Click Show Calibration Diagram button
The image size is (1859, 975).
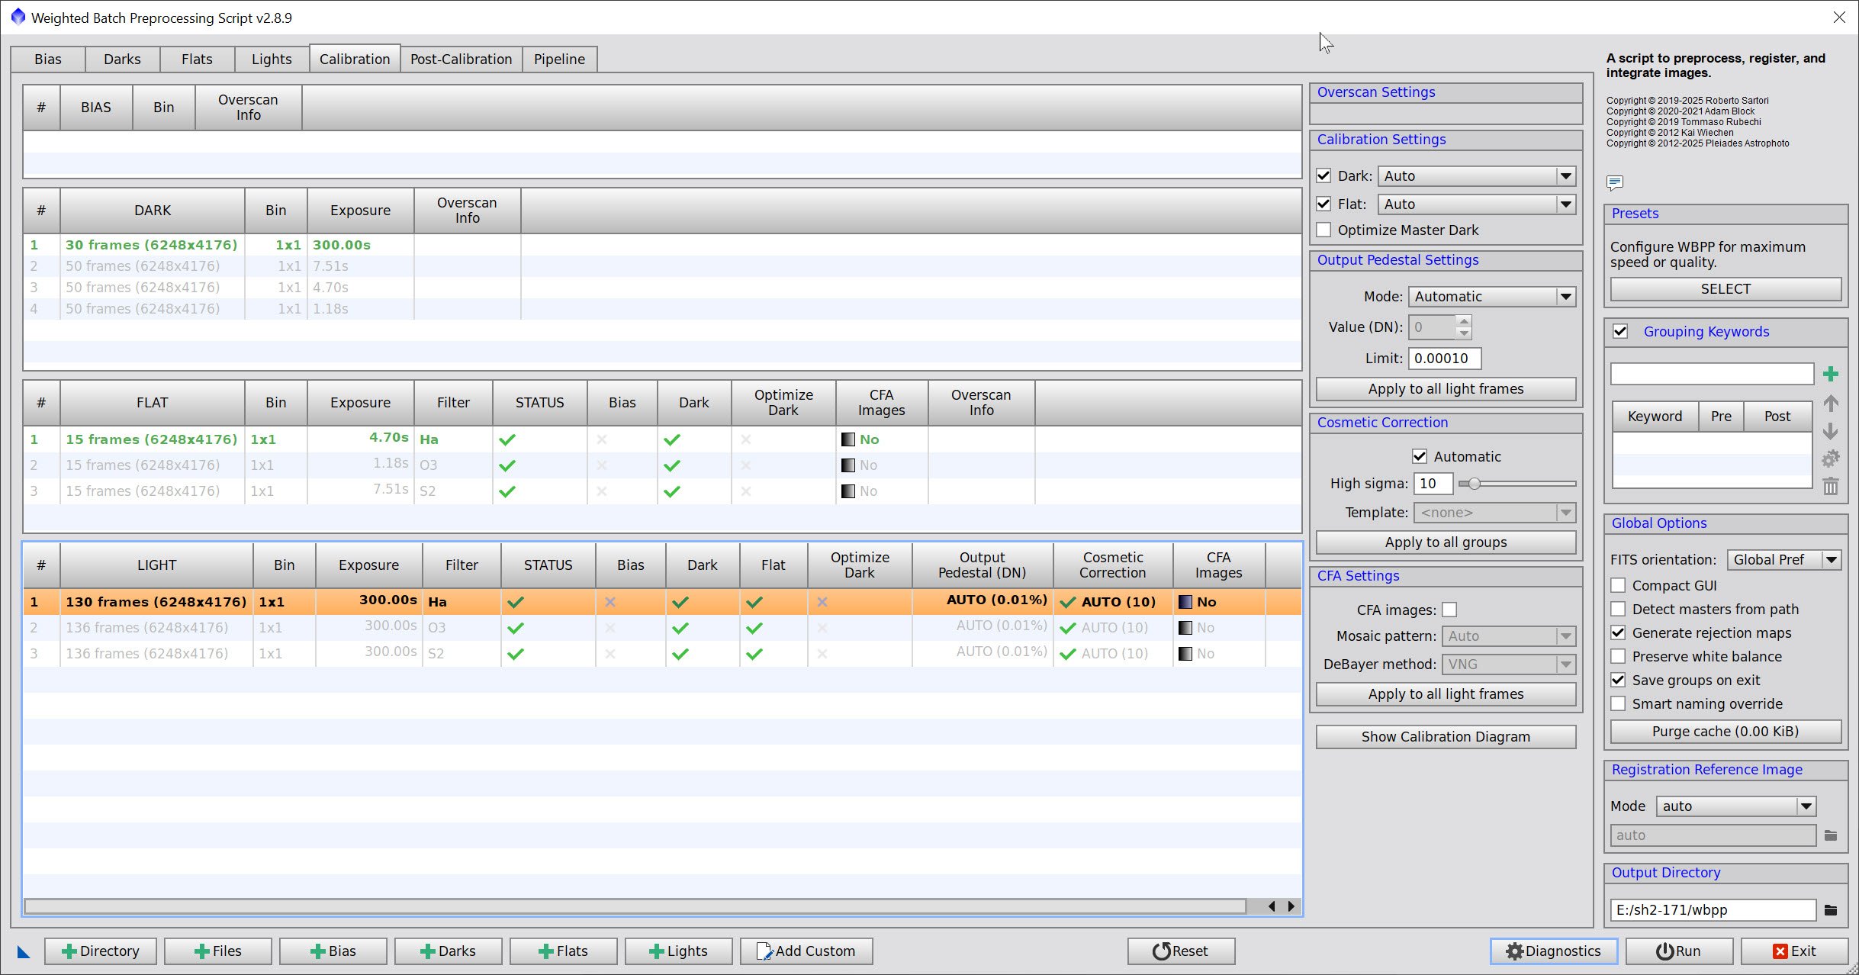(x=1445, y=736)
